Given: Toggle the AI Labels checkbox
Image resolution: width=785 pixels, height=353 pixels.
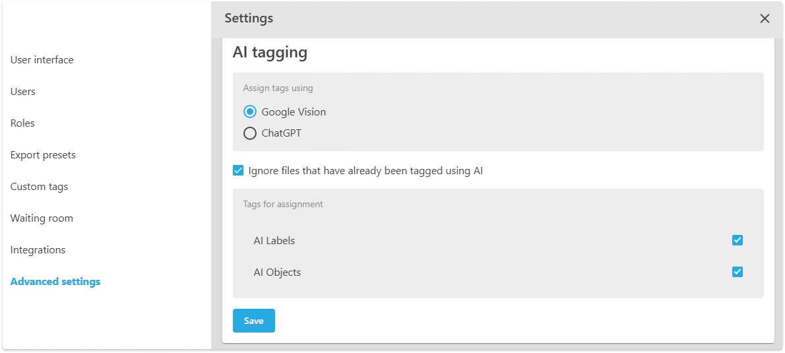Looking at the screenshot, I should (x=738, y=240).
